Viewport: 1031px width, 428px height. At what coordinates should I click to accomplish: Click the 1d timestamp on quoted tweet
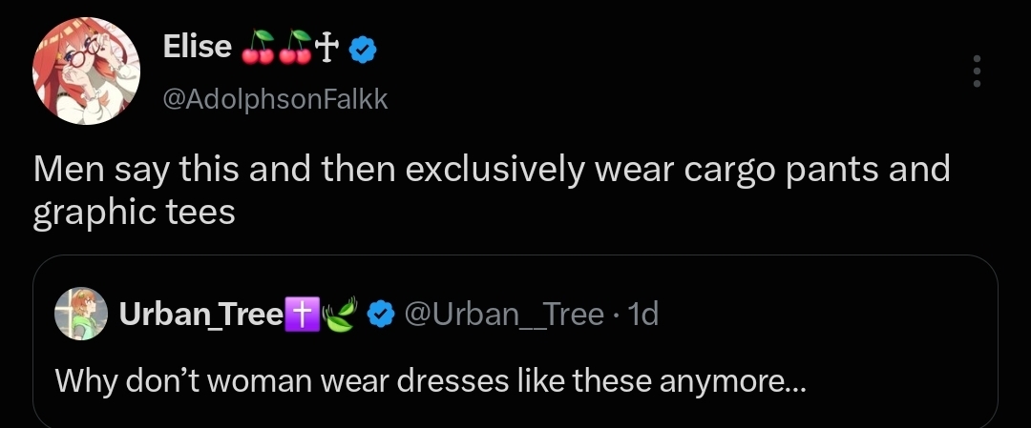(x=643, y=315)
